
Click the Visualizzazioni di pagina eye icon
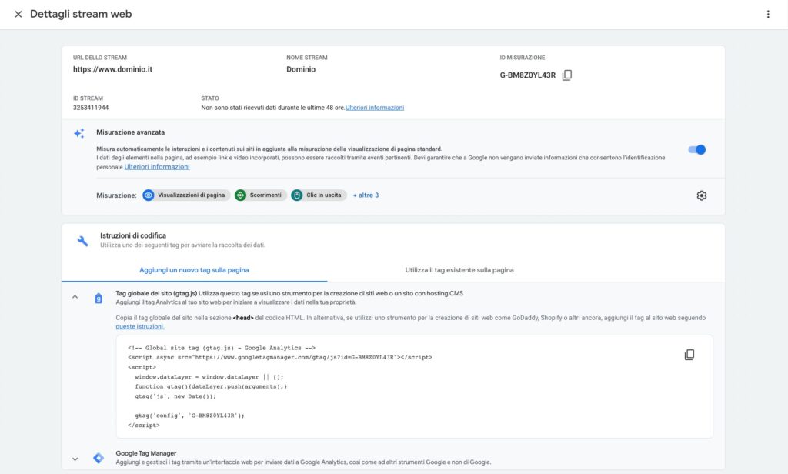point(149,195)
